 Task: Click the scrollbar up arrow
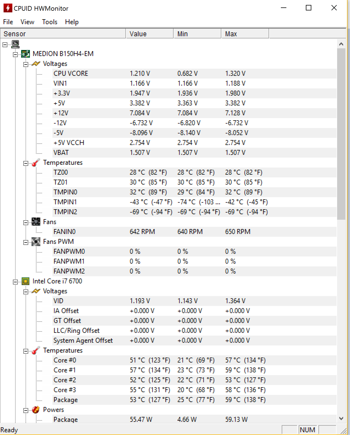click(x=341, y=44)
